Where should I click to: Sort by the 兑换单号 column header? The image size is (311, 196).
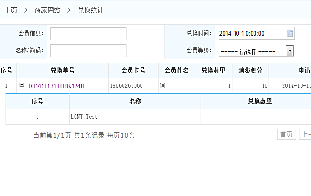coord(62,71)
